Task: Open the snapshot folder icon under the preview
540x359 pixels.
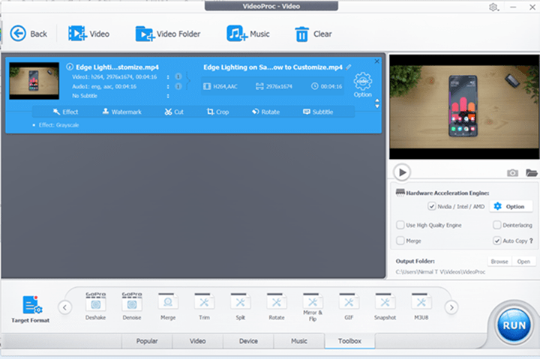Action: (532, 173)
